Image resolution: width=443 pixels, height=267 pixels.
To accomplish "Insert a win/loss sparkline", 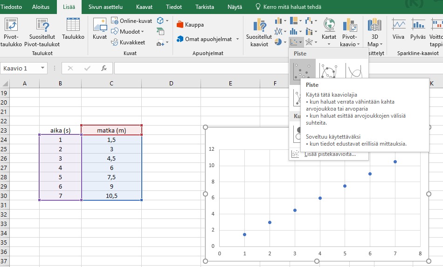I will (436, 32).
